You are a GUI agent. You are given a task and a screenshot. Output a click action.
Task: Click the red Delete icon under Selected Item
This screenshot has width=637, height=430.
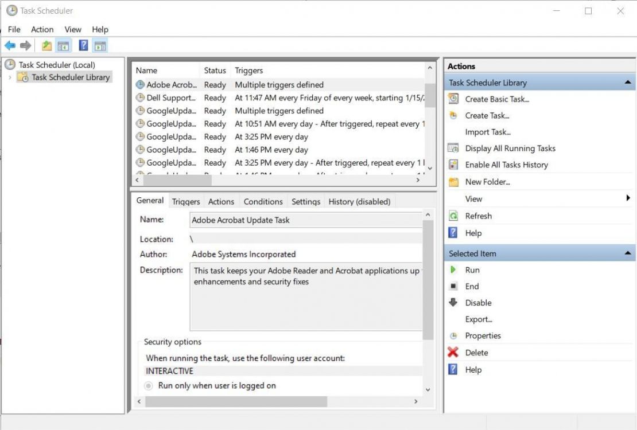(x=453, y=352)
